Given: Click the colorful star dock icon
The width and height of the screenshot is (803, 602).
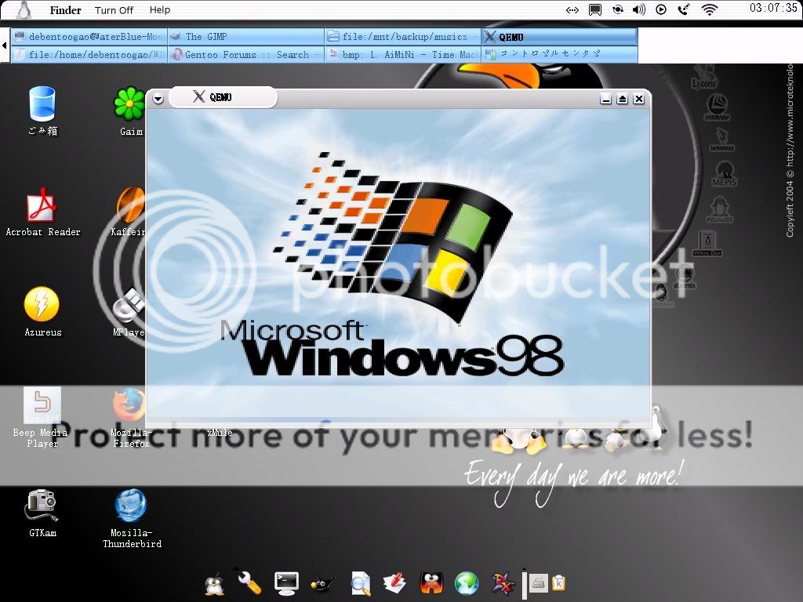Looking at the screenshot, I should [503, 583].
